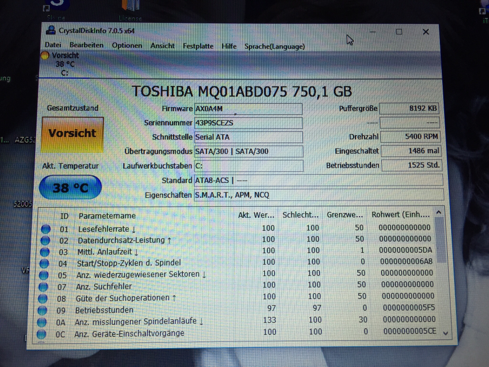Open the Datei menu
489x367 pixels.
click(x=53, y=45)
